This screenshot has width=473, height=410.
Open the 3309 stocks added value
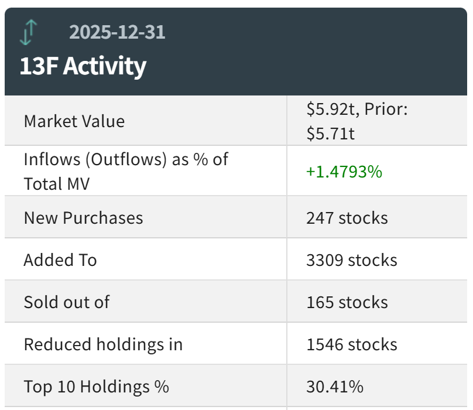(x=351, y=259)
